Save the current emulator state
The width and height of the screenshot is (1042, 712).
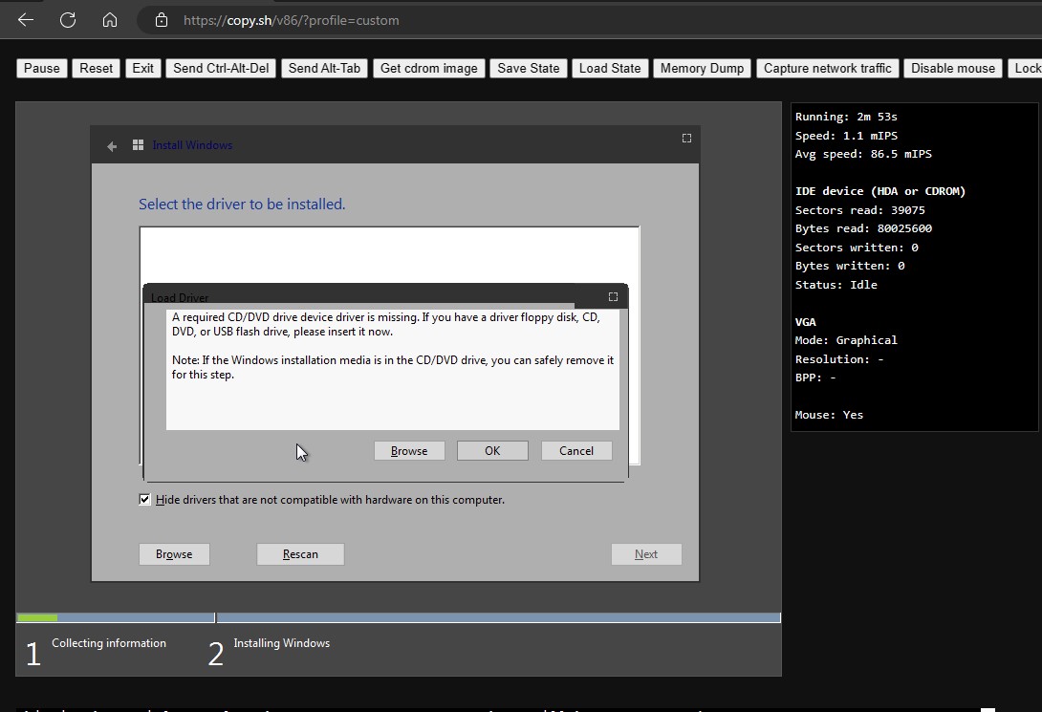(529, 68)
